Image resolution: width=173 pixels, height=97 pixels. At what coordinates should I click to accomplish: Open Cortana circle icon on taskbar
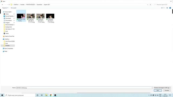(37, 95)
